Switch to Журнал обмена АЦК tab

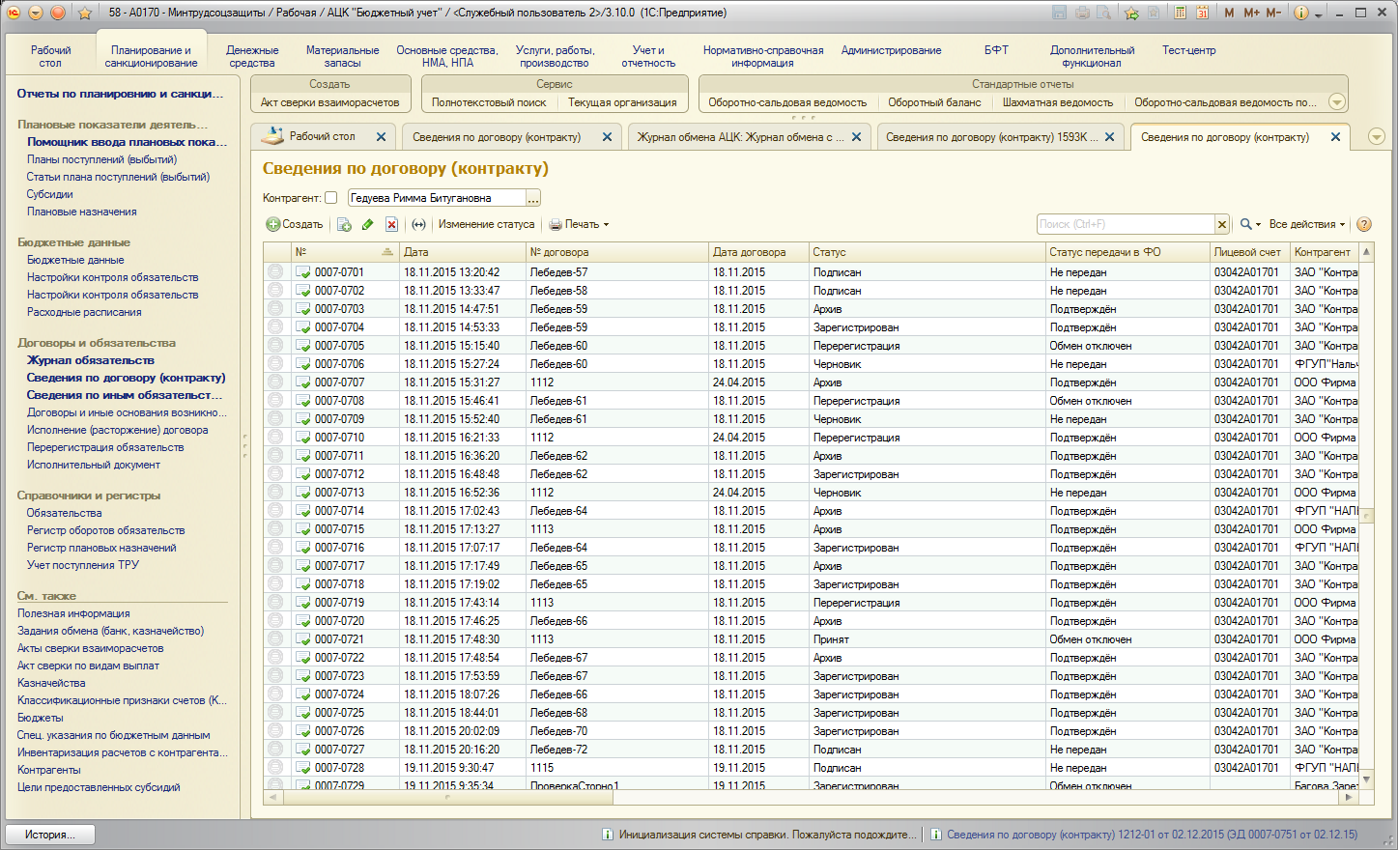click(741, 137)
